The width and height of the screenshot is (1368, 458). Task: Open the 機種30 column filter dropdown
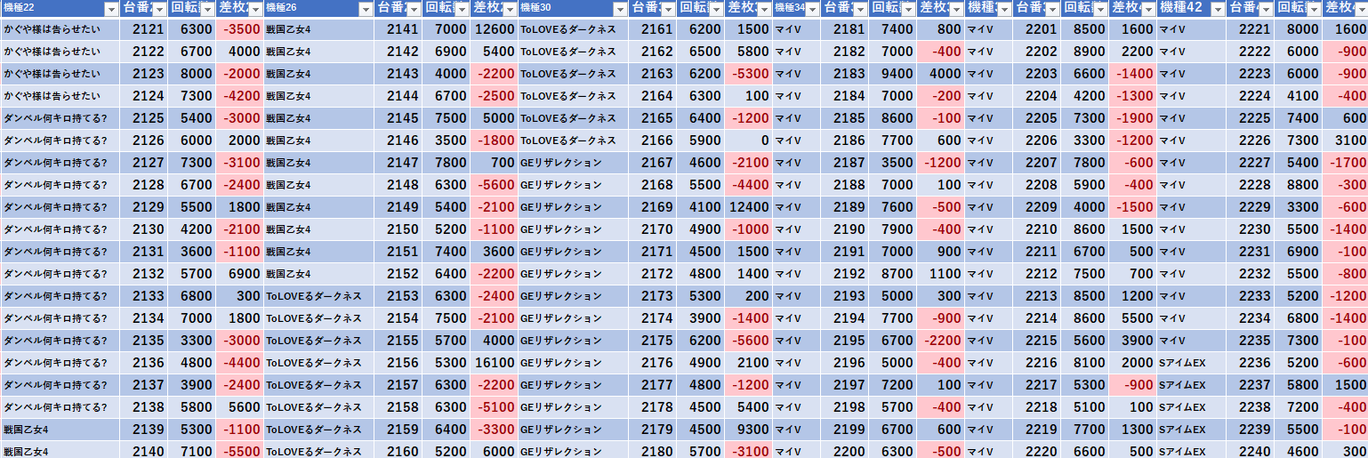[x=619, y=9]
